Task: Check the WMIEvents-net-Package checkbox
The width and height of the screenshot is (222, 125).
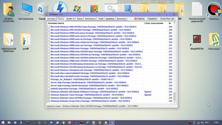Action: (x=49, y=45)
